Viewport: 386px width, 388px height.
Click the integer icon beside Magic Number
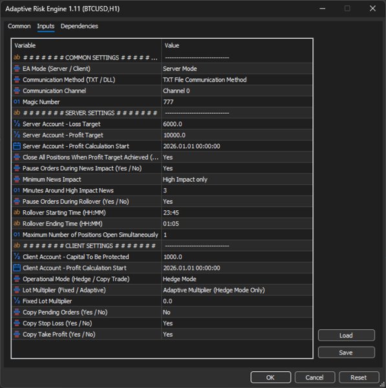pos(17,102)
